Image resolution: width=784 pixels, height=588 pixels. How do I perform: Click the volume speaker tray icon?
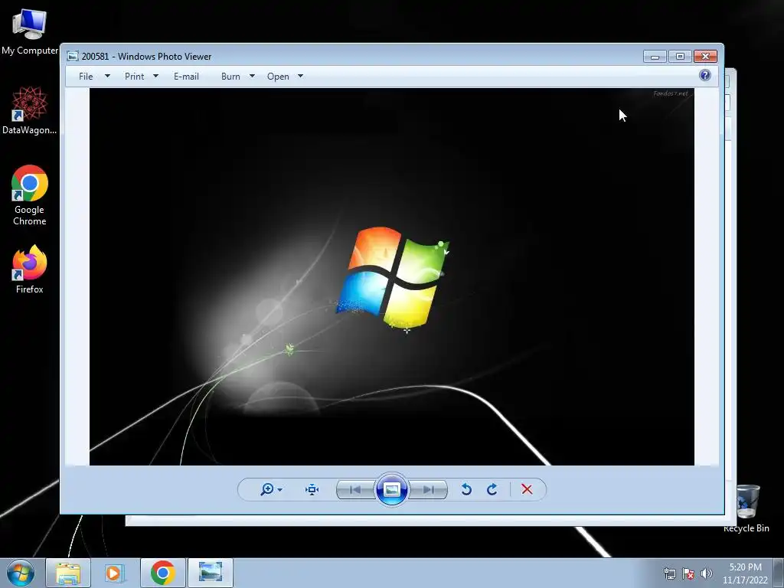pyautogui.click(x=706, y=573)
